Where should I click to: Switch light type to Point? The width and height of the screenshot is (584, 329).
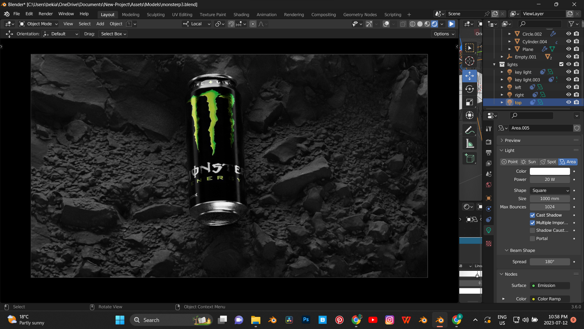coord(509,162)
